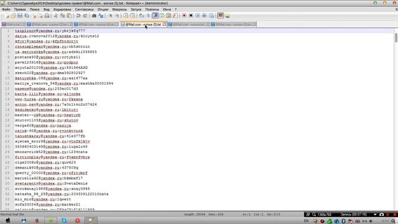Open the Запуск menu
This screenshot has width=398, height=224.
(x=136, y=9)
